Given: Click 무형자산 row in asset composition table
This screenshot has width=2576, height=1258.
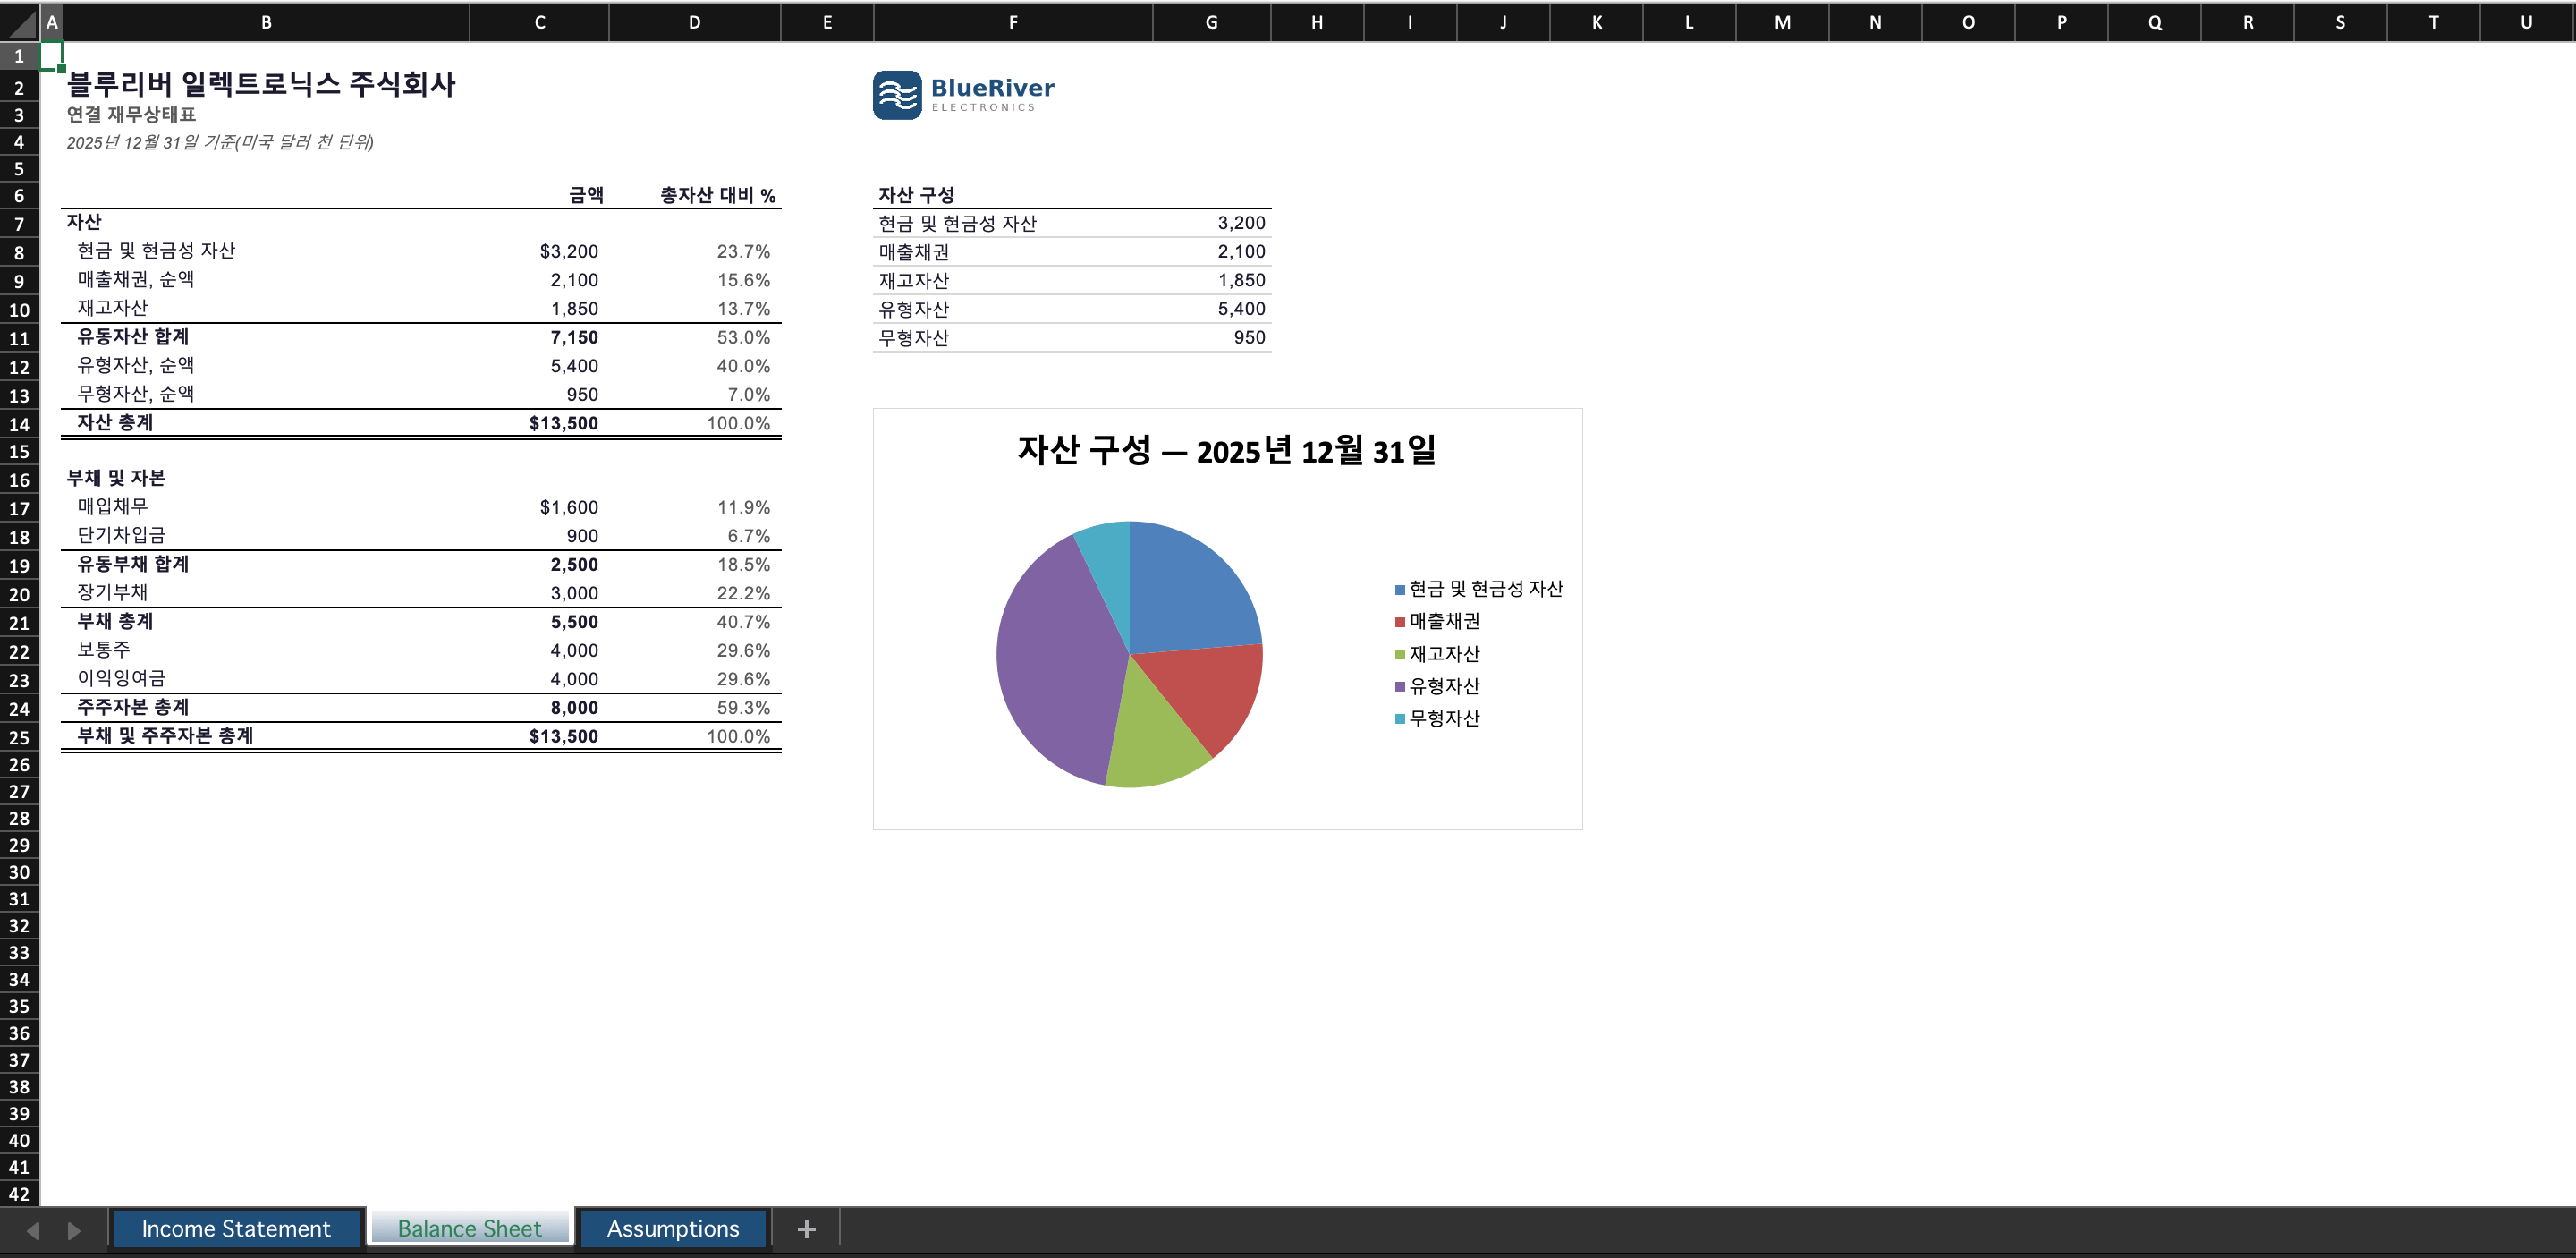Looking at the screenshot, I should tap(1072, 337).
